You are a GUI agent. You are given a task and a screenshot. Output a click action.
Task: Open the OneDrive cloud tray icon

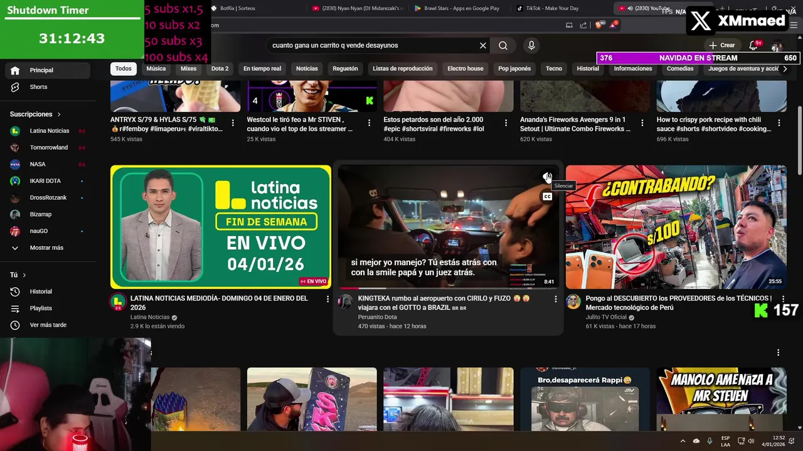click(696, 441)
